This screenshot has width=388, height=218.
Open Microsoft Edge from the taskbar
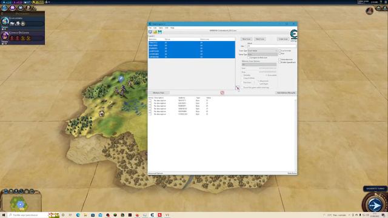click(x=78, y=215)
